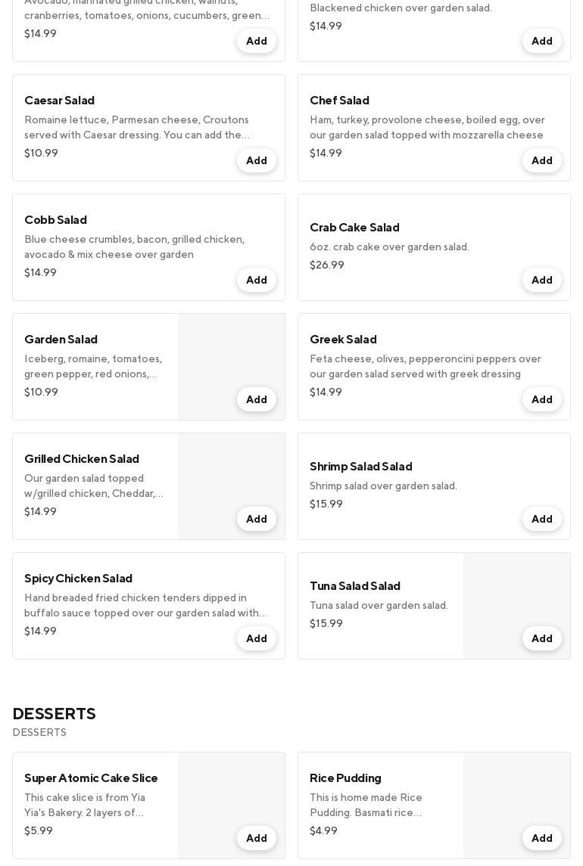Viewport: 583px width, 866px height.
Task: Add the blackened chicken salad item
Action: [541, 41]
